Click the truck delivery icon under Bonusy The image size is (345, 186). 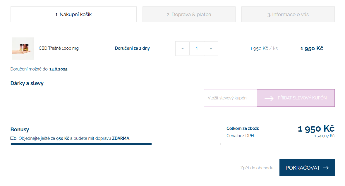13,138
